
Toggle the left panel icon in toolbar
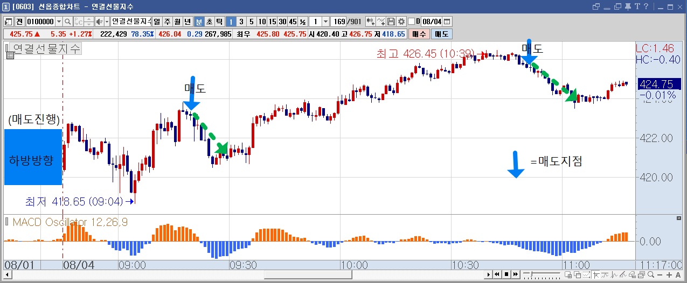coord(8,22)
